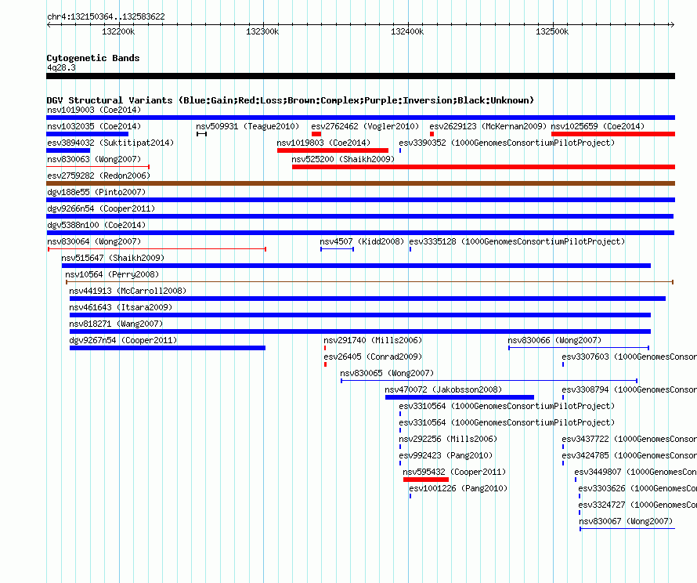Click the 132200k scale tick label
Viewport: 697px width, 583px height.
point(118,31)
